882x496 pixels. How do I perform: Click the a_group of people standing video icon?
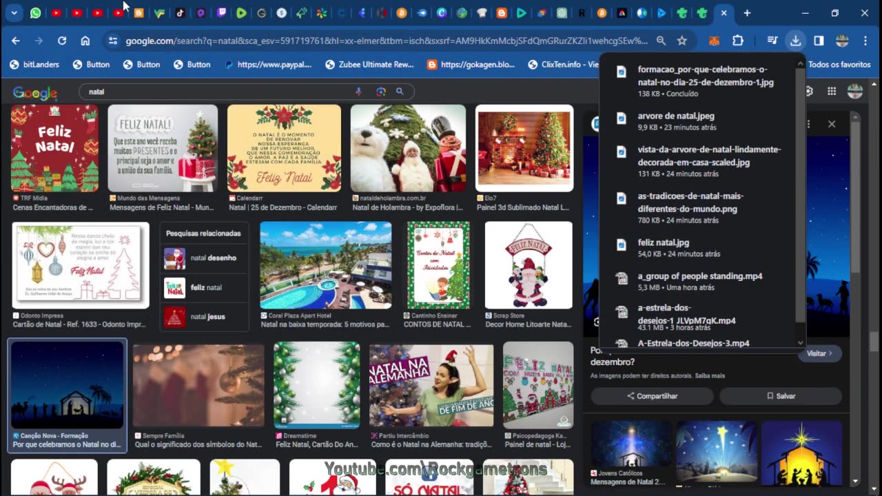622,278
